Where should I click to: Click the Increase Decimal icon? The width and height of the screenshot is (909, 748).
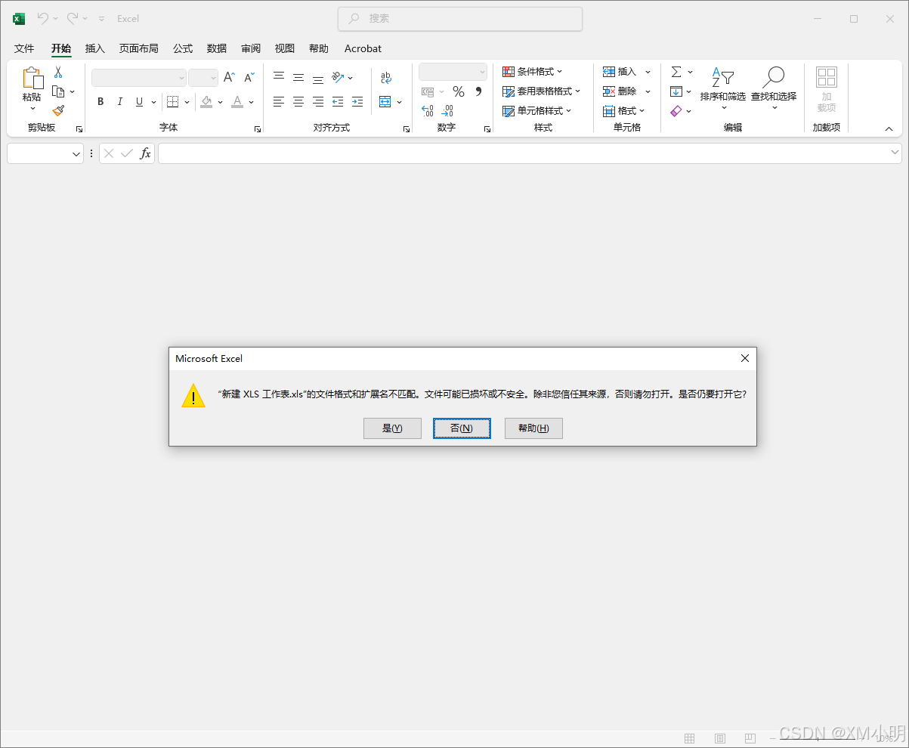428,111
